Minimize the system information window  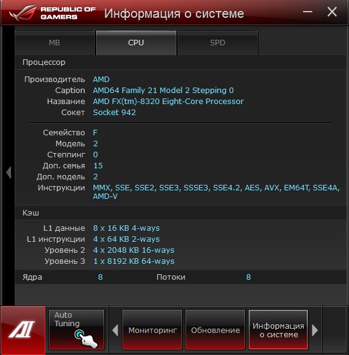click(308, 12)
